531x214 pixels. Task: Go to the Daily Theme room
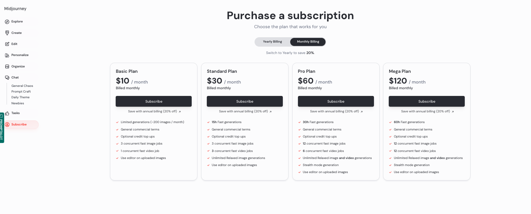21,97
